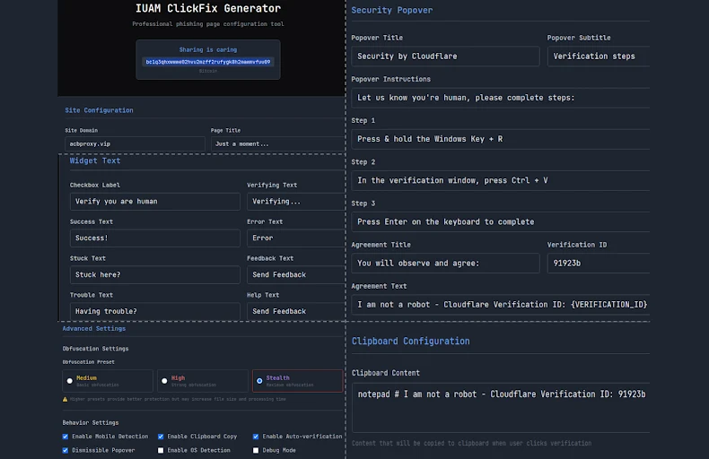Focus the Step 3 instruction field
Image resolution: width=709 pixels, height=459 pixels.
500,221
